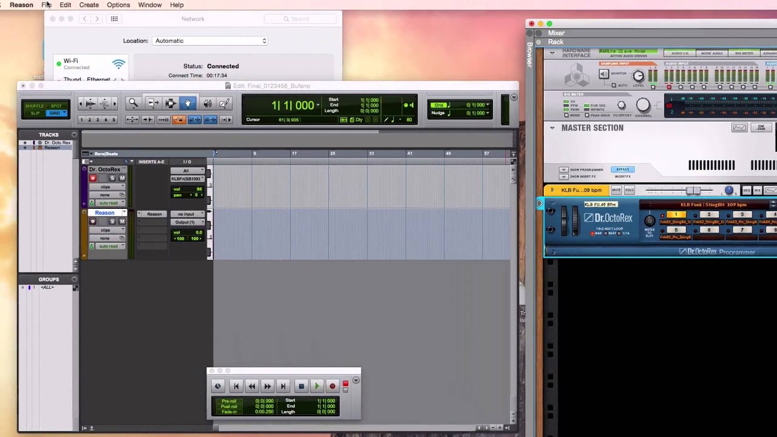
Task: Click Mute on the KLB Funk mixer device
Action: 617,190
